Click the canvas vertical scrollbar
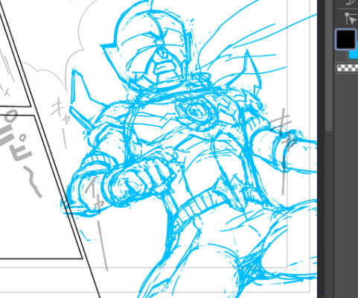Viewport: 358px width, 298px height. (x=329, y=66)
